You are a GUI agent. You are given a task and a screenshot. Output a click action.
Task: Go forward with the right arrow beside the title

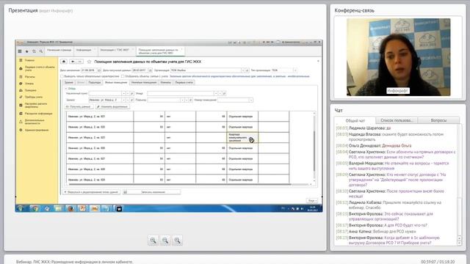coord(80,62)
